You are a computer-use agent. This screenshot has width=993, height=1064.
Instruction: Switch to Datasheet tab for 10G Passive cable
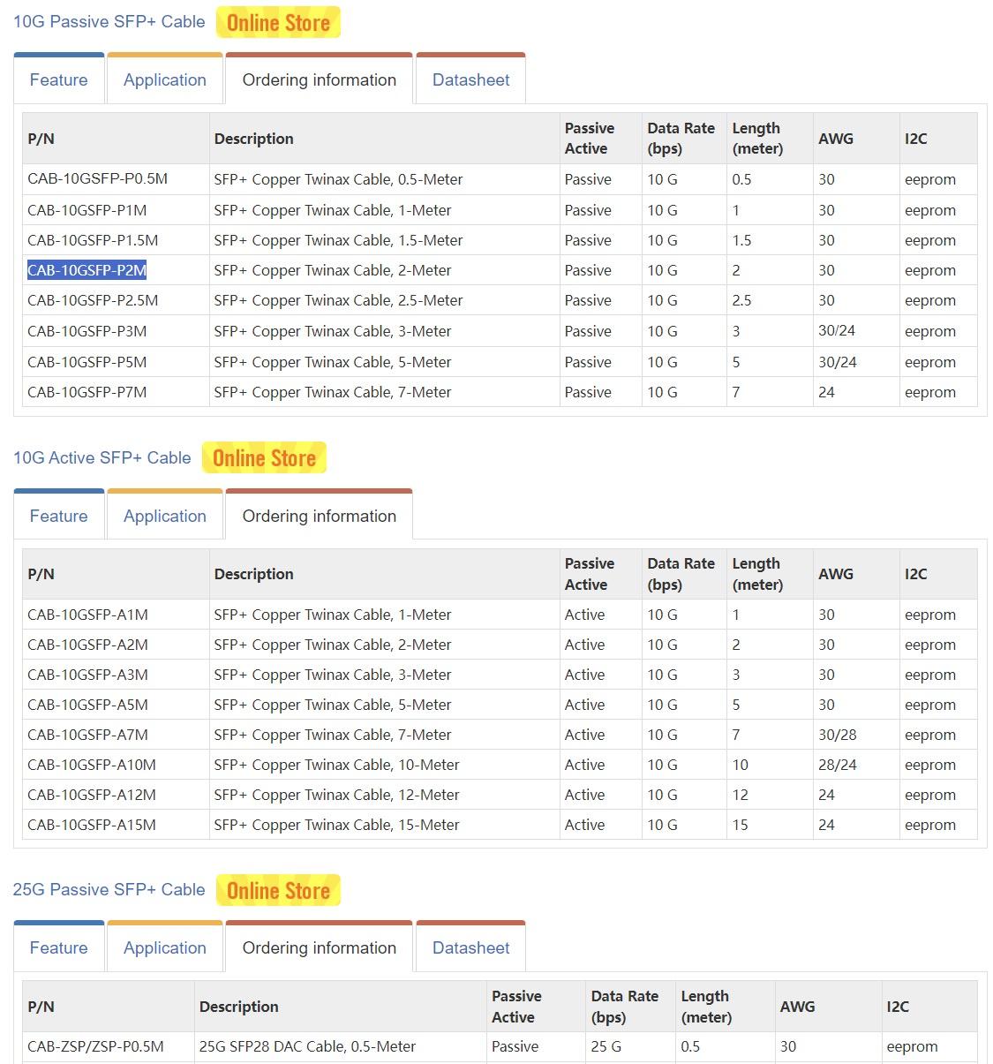click(x=470, y=80)
